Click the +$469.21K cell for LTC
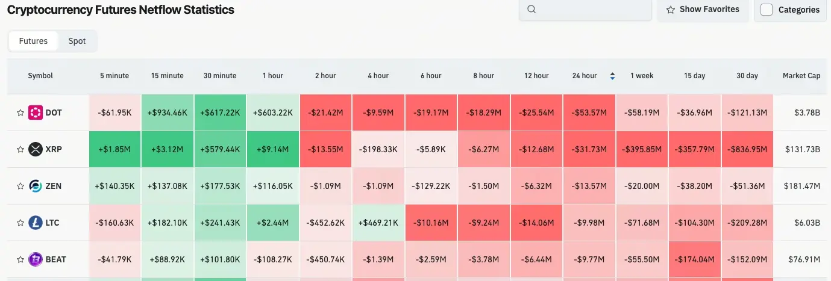The image size is (831, 281). pos(378,223)
